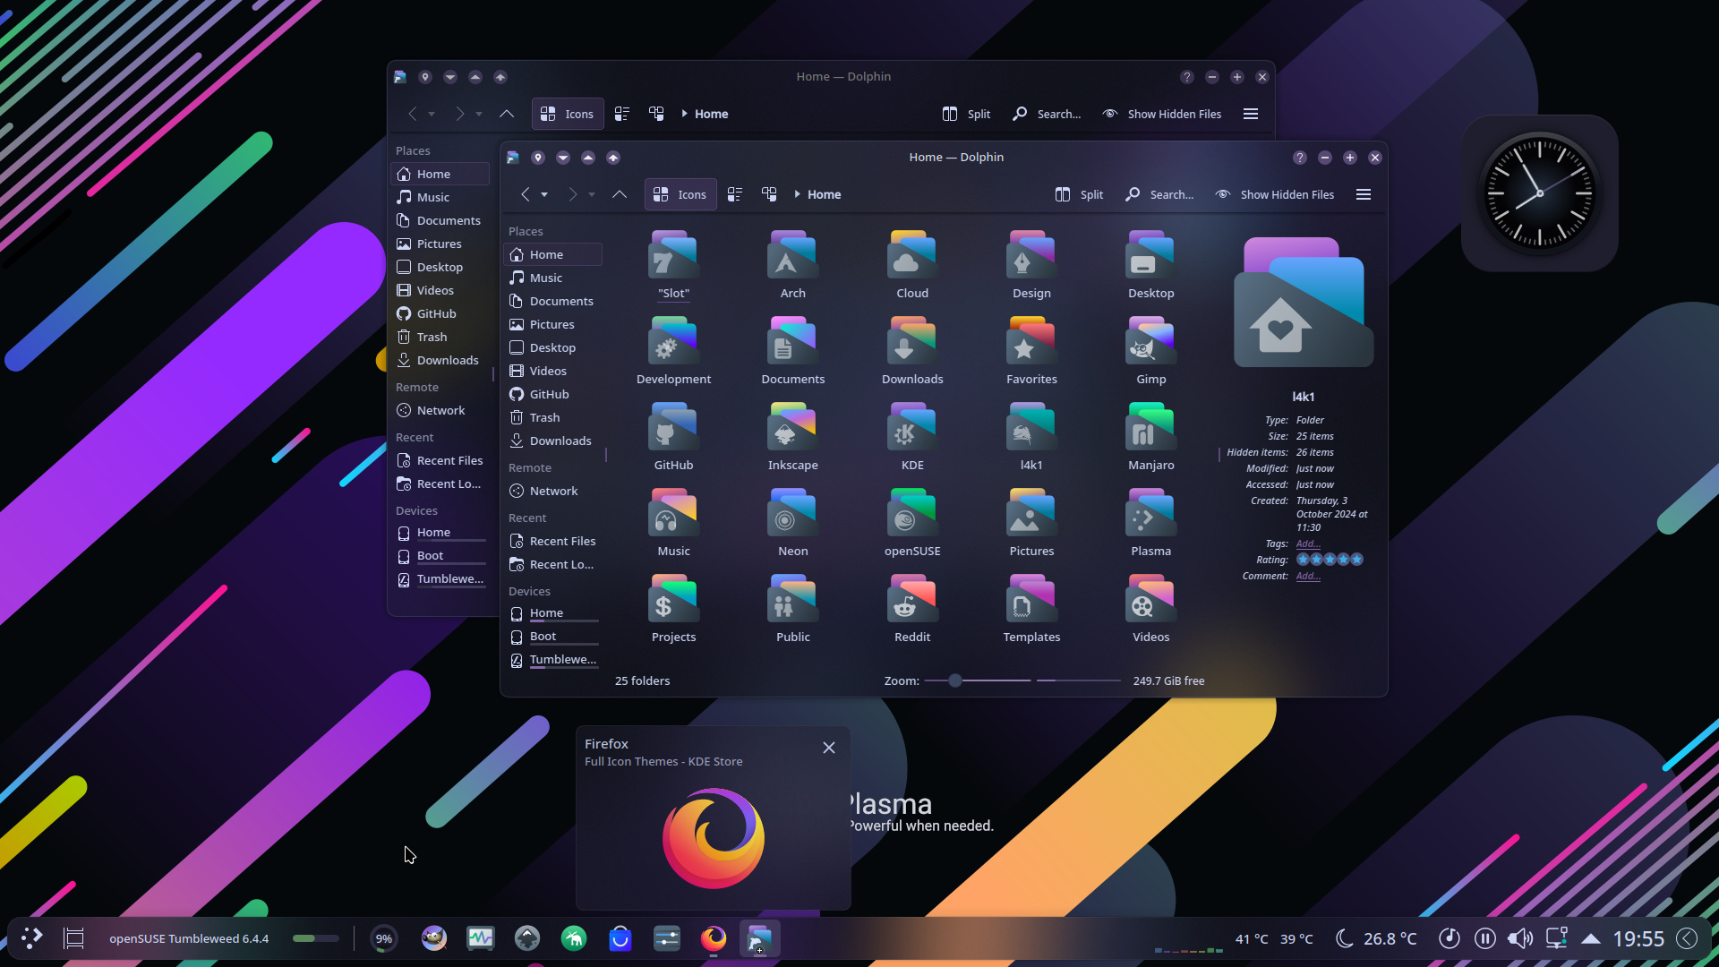Select Home in the breadcrumb bar

[x=823, y=194]
